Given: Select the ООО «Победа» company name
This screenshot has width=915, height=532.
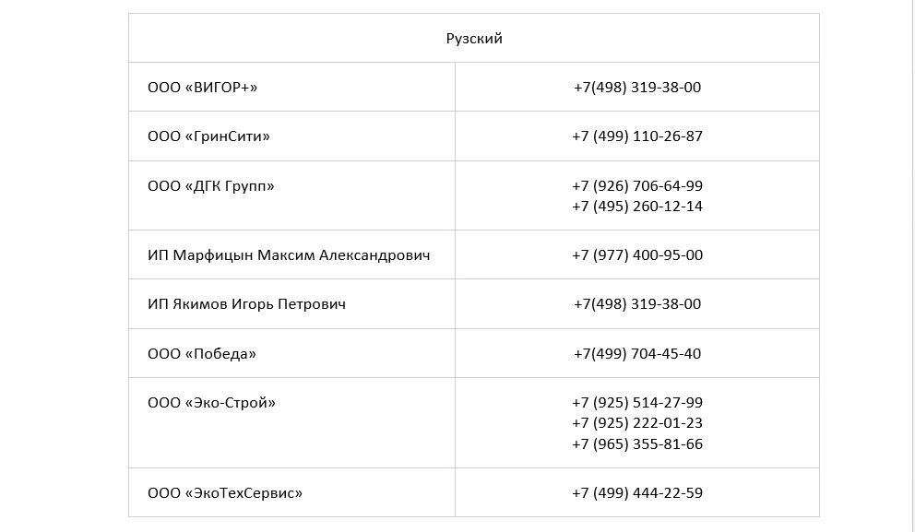Looking at the screenshot, I should coord(202,354).
